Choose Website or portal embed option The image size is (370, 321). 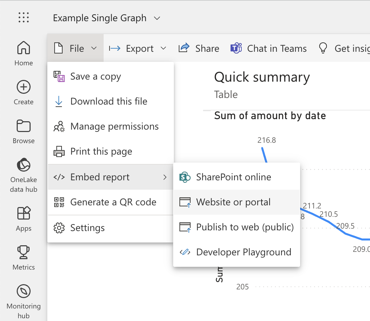coord(233,202)
